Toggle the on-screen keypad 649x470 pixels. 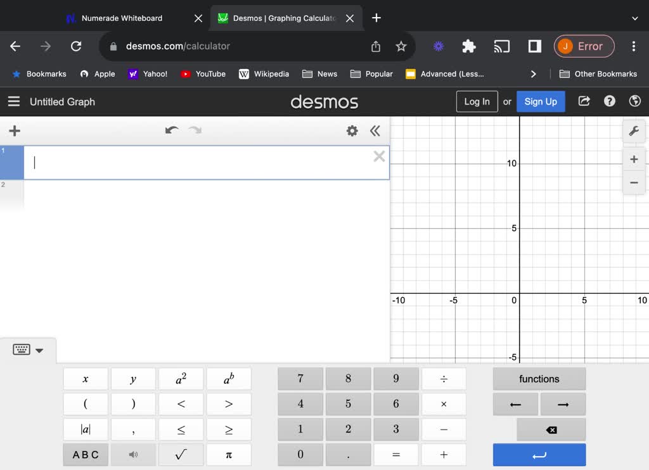[22, 350]
